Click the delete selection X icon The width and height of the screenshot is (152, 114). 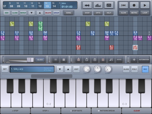pos(103,59)
